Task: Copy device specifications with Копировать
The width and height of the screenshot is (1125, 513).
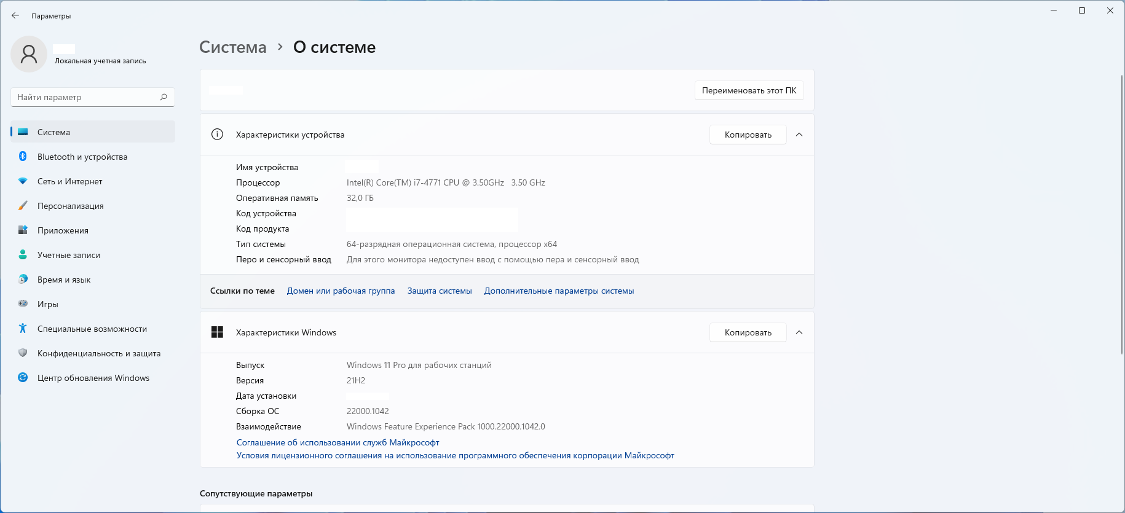Action: pos(748,135)
